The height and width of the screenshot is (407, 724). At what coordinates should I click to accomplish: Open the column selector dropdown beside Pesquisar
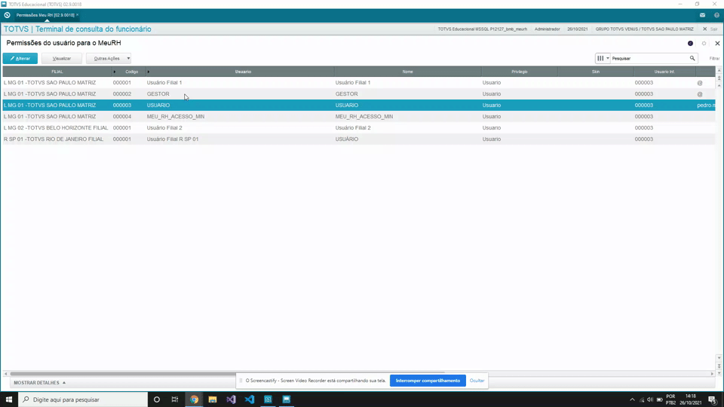click(603, 58)
